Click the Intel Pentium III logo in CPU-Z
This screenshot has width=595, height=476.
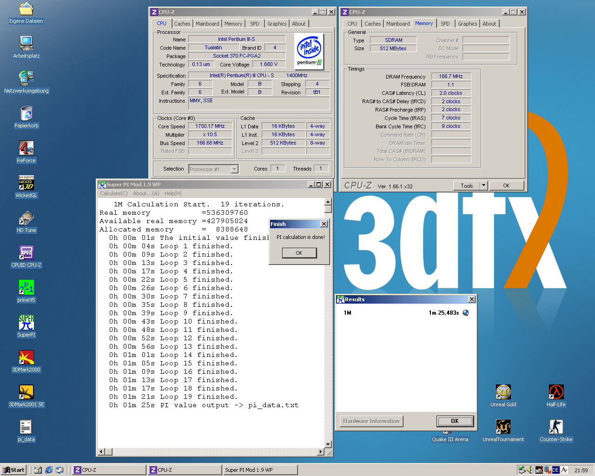point(310,53)
